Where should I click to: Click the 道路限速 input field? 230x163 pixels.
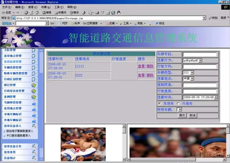(200, 85)
